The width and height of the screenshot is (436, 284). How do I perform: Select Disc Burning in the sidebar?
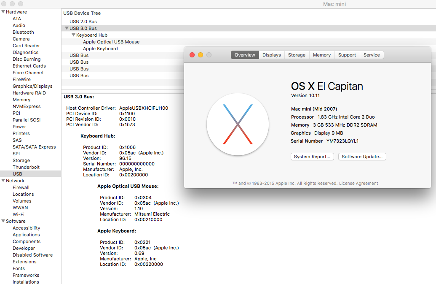[x=27, y=59]
